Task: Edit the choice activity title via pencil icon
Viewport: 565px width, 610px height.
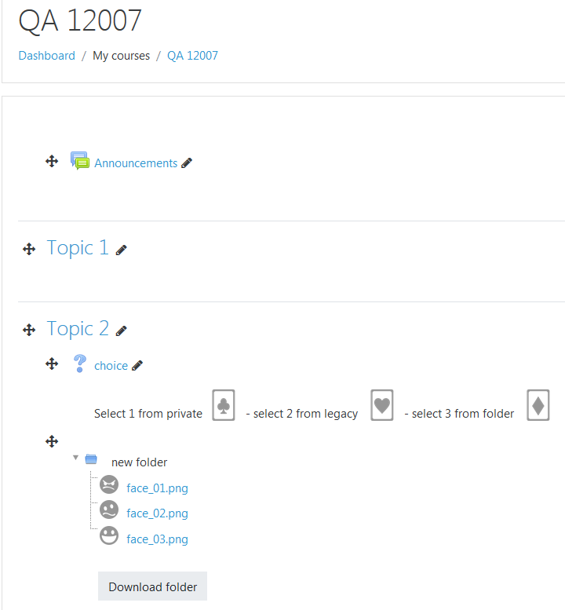Action: [137, 366]
